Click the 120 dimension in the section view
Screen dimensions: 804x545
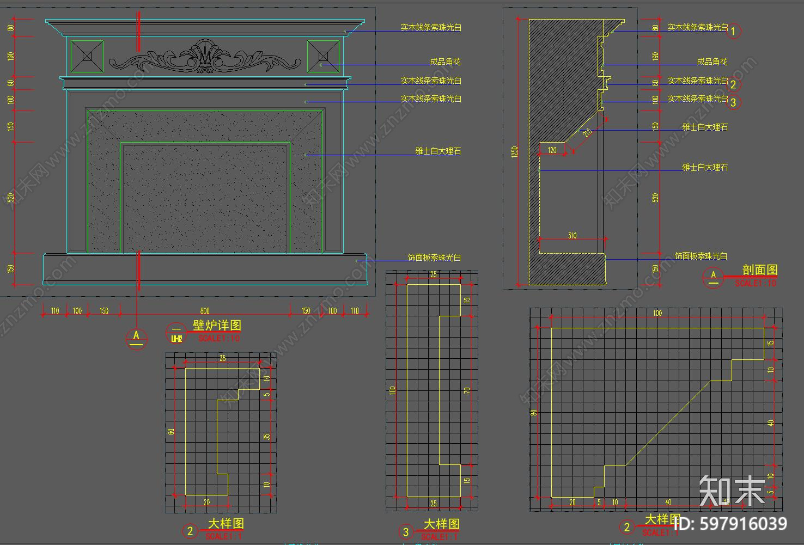[552, 150]
